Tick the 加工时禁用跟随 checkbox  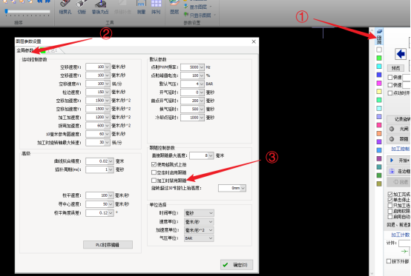click(154, 181)
